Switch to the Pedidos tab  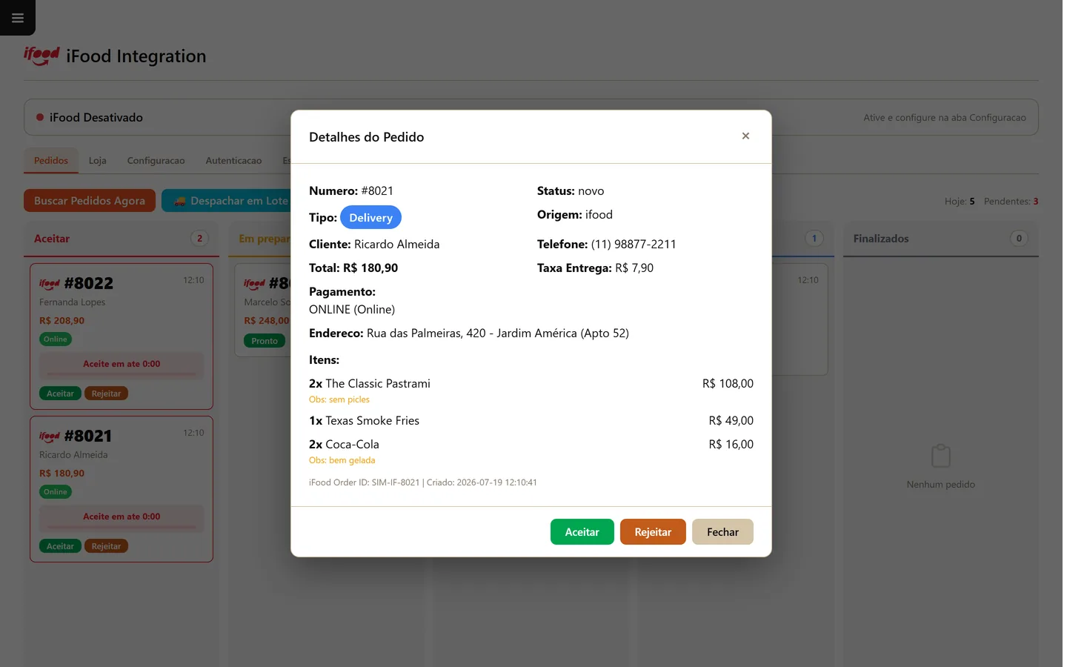[51, 160]
